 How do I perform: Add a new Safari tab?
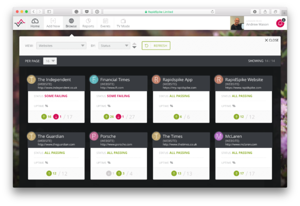tap(284, 13)
